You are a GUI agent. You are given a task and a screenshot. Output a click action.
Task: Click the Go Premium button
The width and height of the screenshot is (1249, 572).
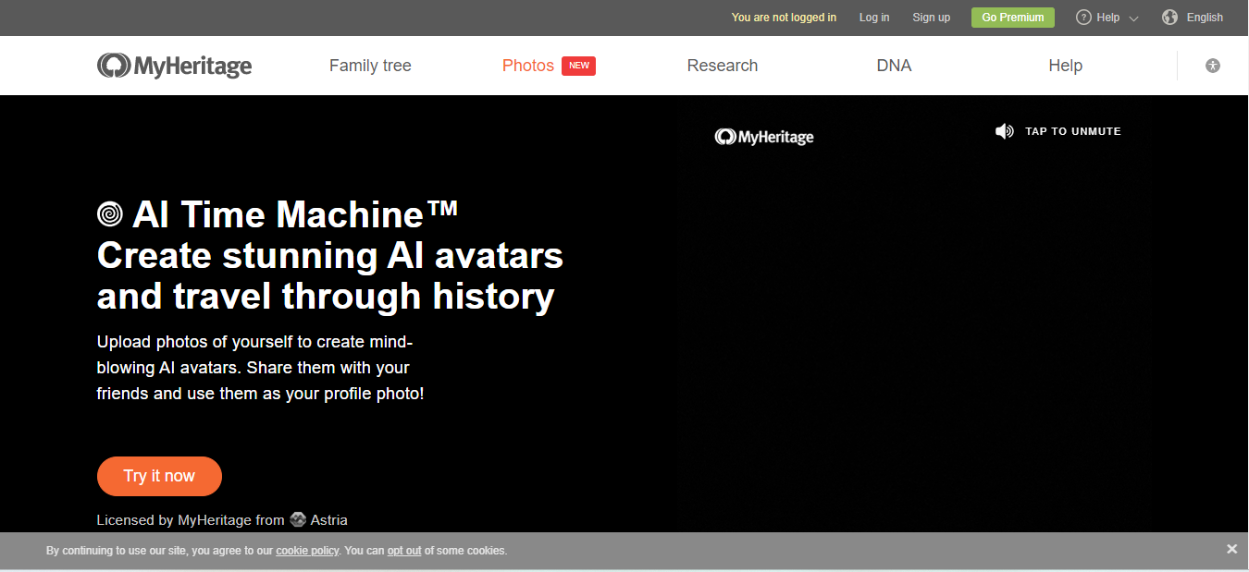(x=1013, y=18)
